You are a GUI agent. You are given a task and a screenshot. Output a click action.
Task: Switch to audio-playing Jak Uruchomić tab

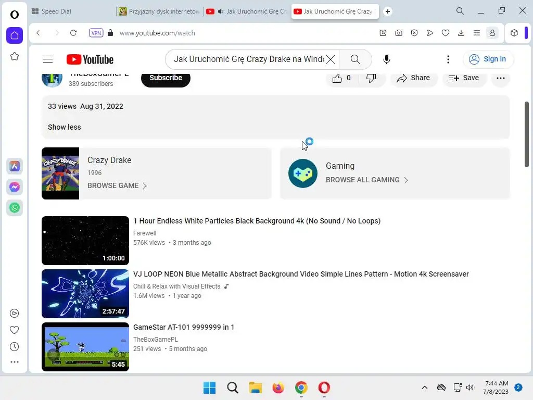[x=247, y=11]
